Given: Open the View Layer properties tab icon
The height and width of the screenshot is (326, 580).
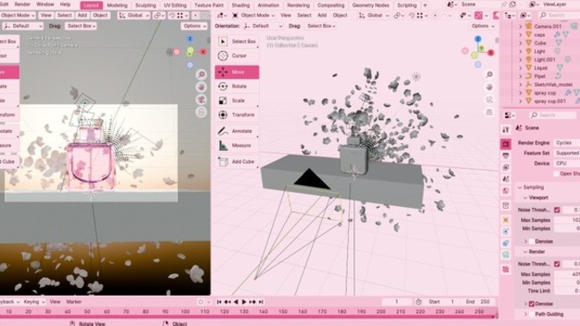Looking at the screenshot, I should click(x=506, y=167).
